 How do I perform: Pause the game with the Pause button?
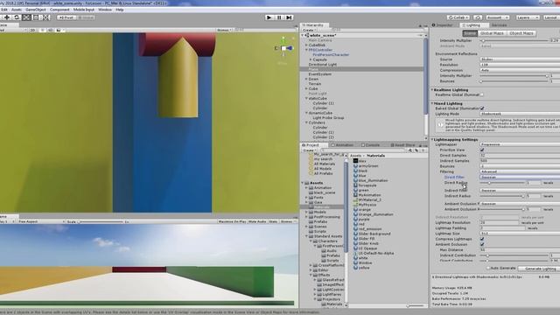click(279, 17)
